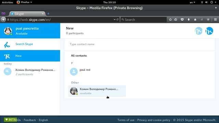Click 0 participants label

(x=75, y=33)
